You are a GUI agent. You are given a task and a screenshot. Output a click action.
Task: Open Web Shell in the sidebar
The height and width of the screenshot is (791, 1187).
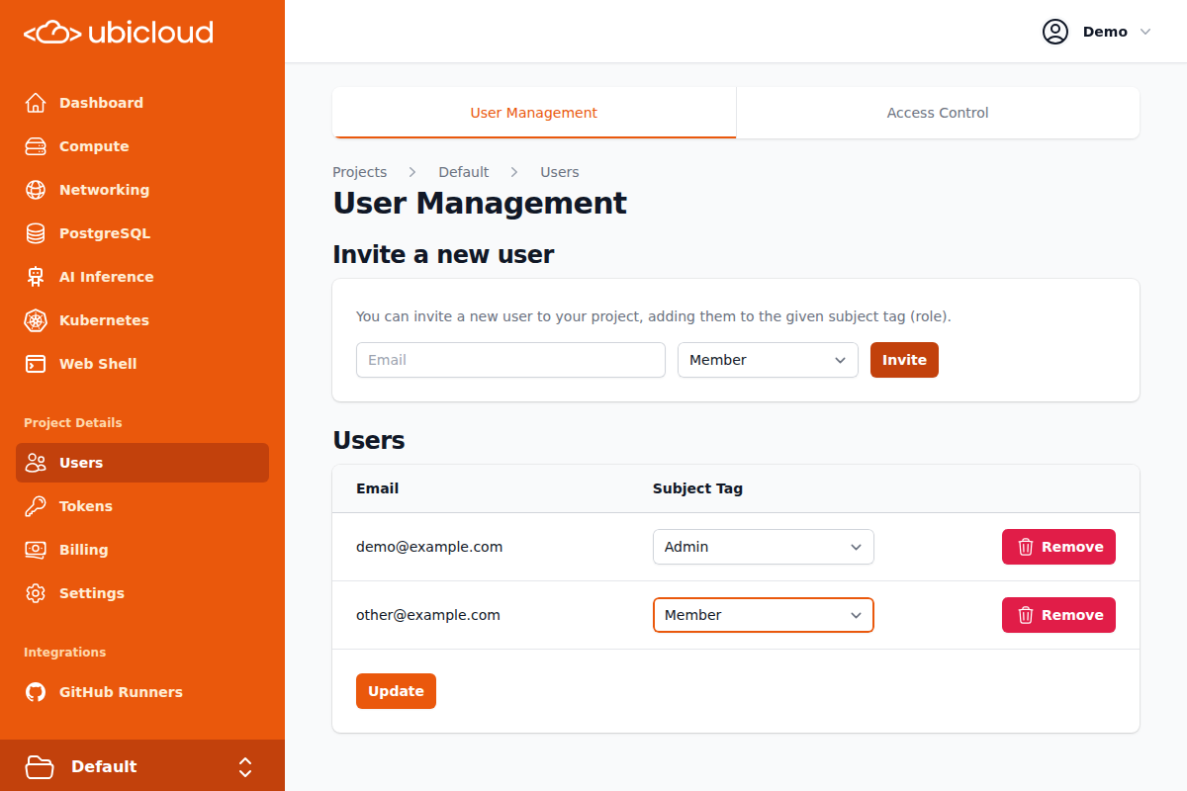142,364
